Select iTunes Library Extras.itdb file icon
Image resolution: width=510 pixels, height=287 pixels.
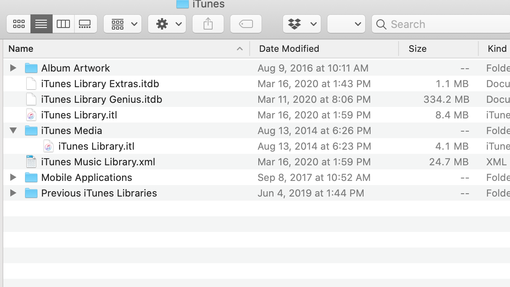pyautogui.click(x=31, y=83)
